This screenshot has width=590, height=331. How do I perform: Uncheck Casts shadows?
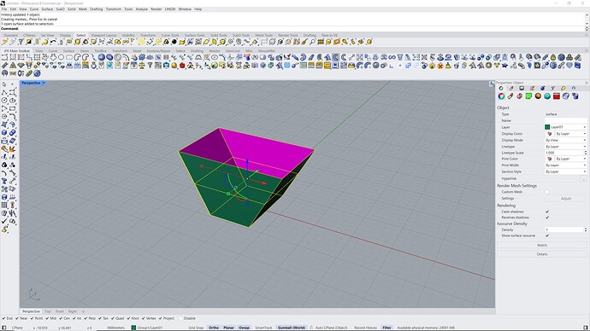(547, 212)
